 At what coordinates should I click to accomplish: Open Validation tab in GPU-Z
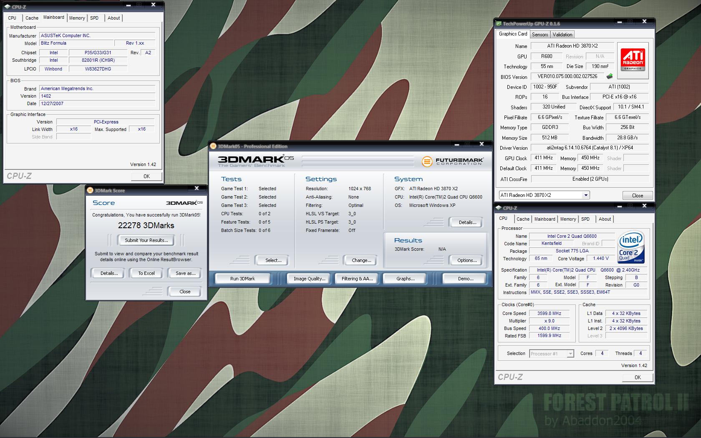click(562, 35)
